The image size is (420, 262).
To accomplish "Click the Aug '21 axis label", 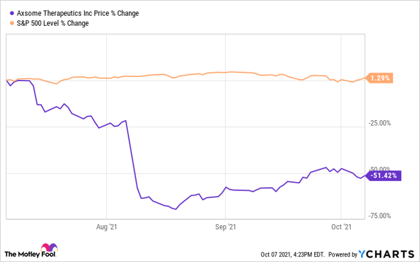I will pos(106,228).
